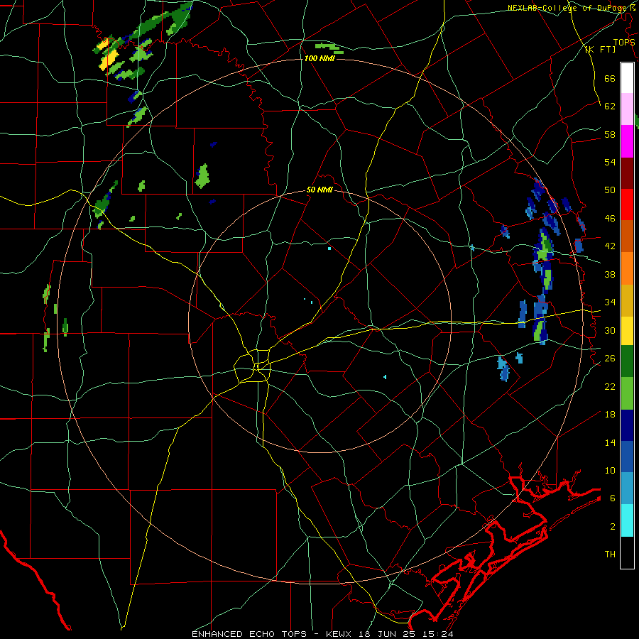639x639 pixels.
Task: Choose the bright orange legend segment
Action: [627, 268]
